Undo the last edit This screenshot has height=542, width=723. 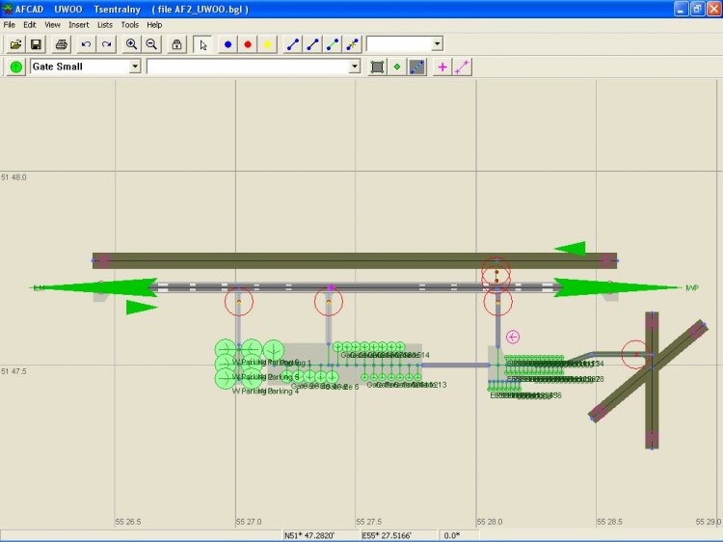pos(86,44)
